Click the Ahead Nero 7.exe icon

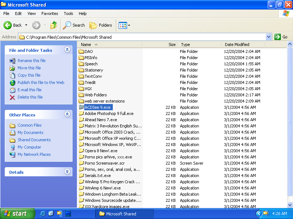point(81,120)
